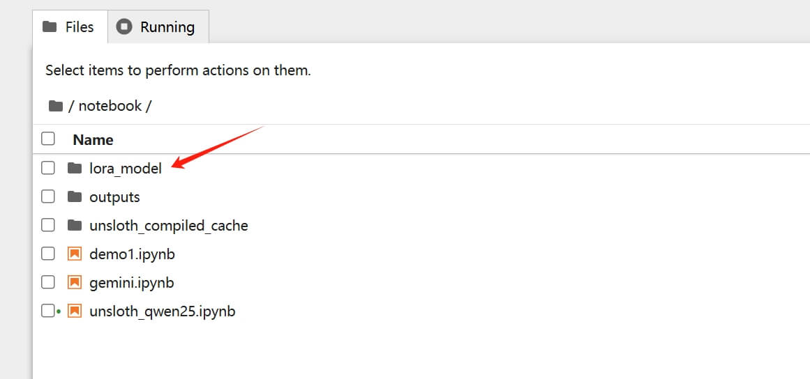Viewport: 810px width, 379px height.
Task: Click the unsloth_compiled_cache folder icon
Action: pyautogui.click(x=75, y=225)
